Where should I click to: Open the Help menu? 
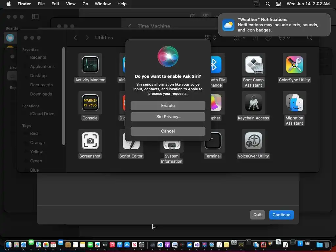coord(122,4)
